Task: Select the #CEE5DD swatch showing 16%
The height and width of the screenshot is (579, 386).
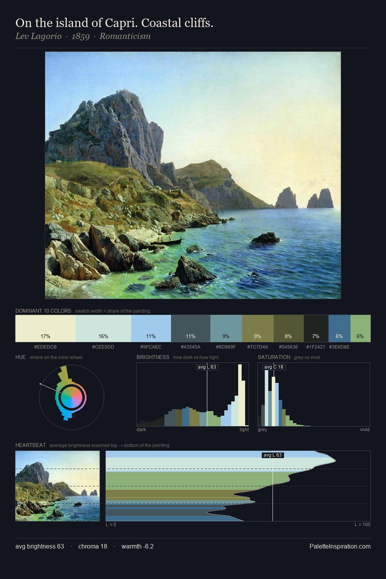Action: (x=103, y=328)
